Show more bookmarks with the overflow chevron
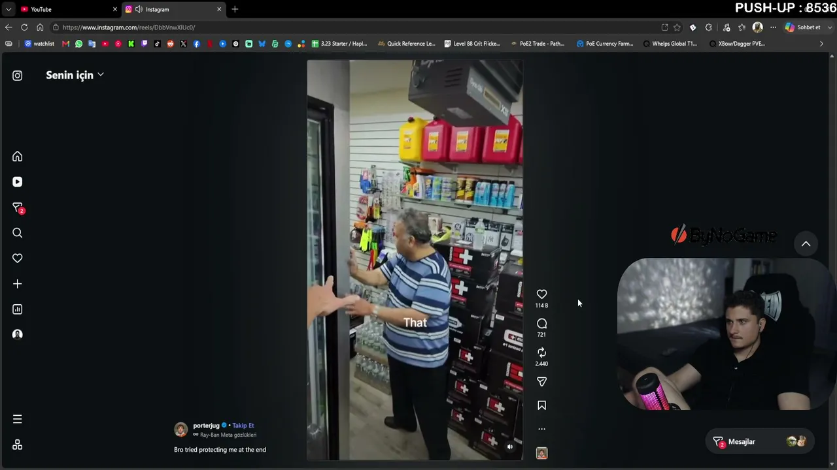837x470 pixels. point(822,44)
